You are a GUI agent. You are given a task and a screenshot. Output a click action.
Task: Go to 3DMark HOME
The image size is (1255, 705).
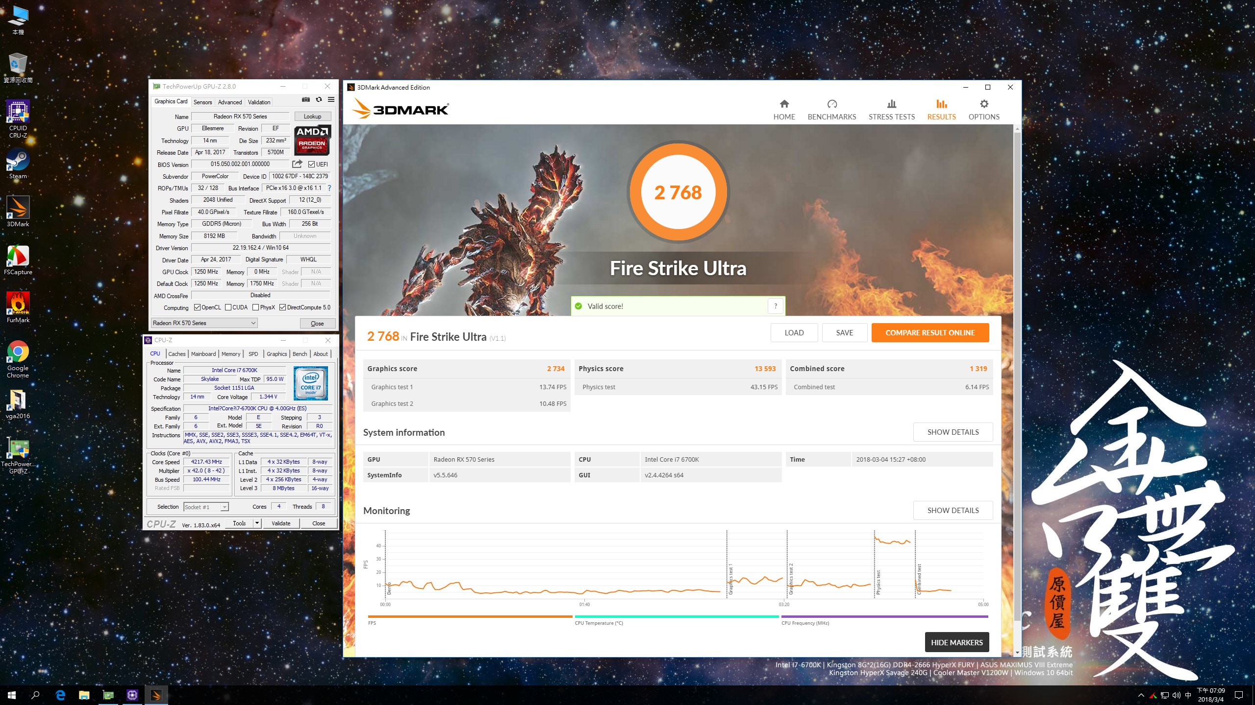784,110
